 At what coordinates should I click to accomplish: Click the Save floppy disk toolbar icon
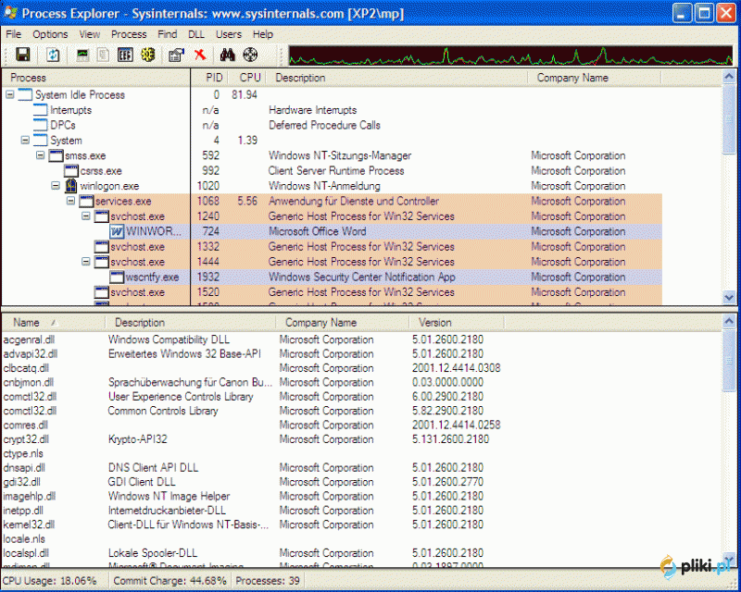point(22,55)
